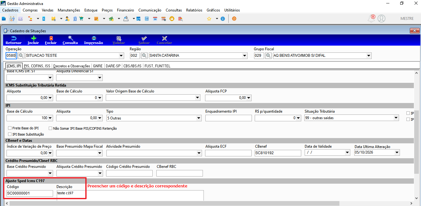
Task: Open IPI Situação Tributária dropdown
Action: point(396,118)
